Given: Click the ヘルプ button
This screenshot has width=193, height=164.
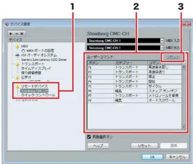Looking at the screenshot, I should [x=98, y=146].
